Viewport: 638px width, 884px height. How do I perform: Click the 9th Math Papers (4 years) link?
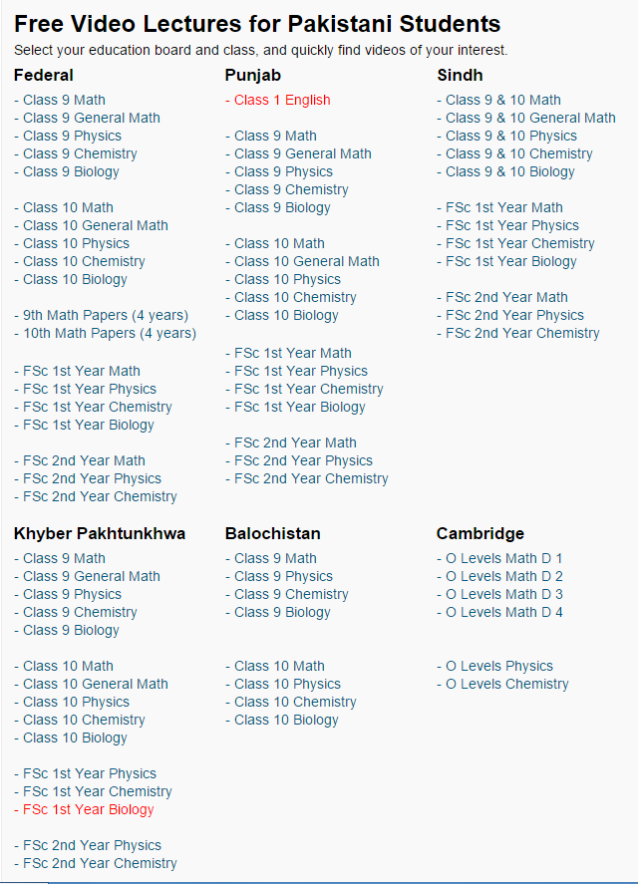pos(105,315)
